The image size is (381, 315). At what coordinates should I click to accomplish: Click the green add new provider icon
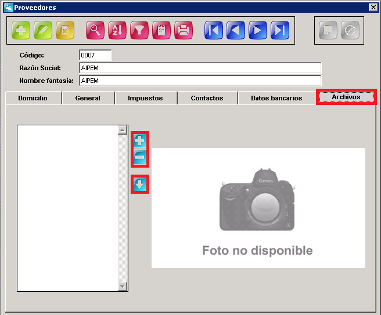click(21, 30)
